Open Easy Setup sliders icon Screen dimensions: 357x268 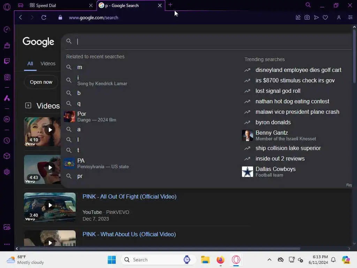[x=350, y=17]
